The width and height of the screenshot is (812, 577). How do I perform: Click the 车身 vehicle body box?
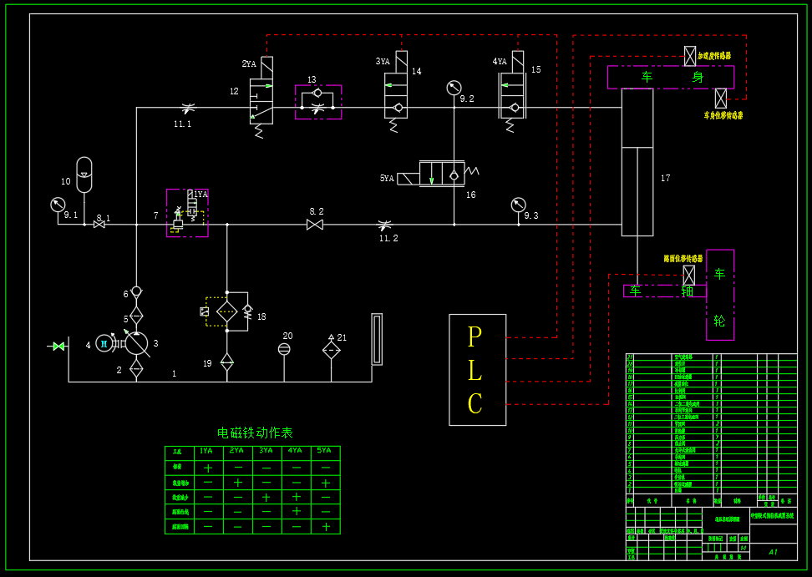coord(671,77)
